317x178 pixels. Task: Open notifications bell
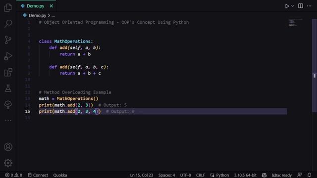[x=309, y=175]
